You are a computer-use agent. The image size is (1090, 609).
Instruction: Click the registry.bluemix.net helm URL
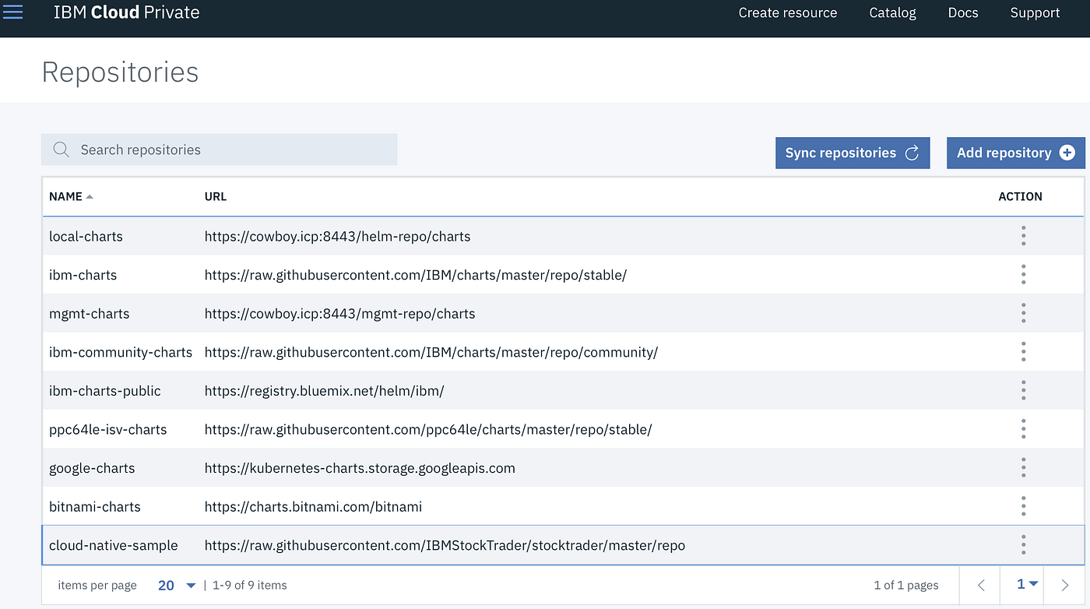(325, 391)
